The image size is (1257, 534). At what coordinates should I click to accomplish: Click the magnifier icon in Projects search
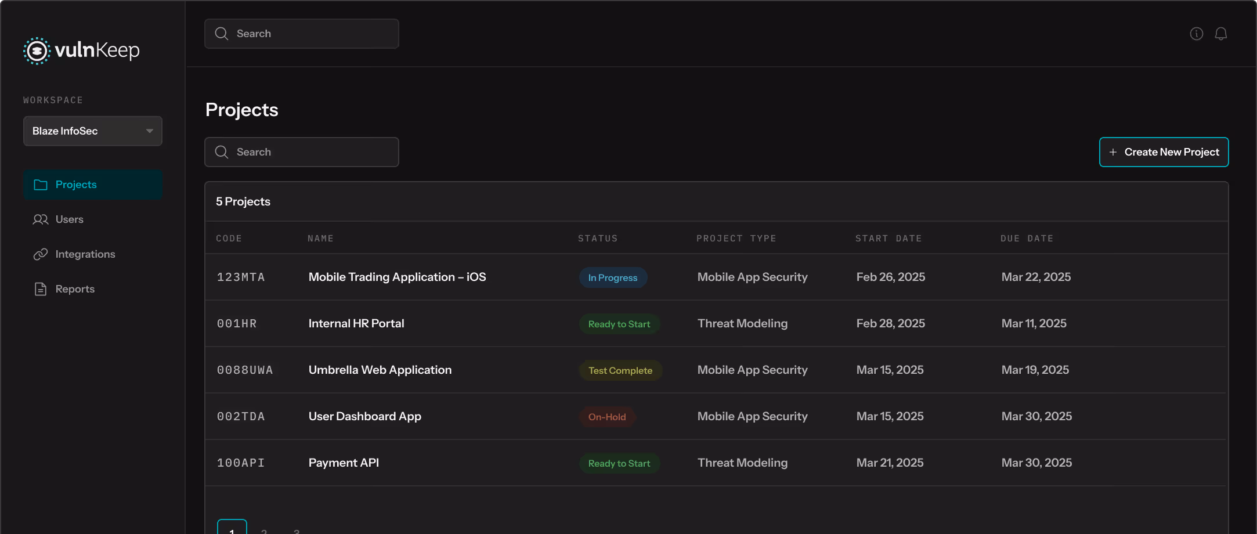click(x=222, y=152)
